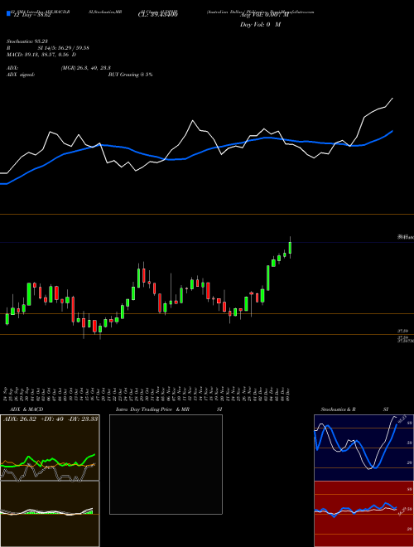Open the red-background RSI chart
This screenshot has height=547, width=414.
(x=363, y=514)
